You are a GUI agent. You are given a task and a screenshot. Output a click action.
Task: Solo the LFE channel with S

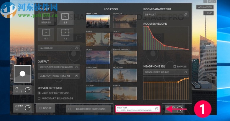(x=22, y=92)
